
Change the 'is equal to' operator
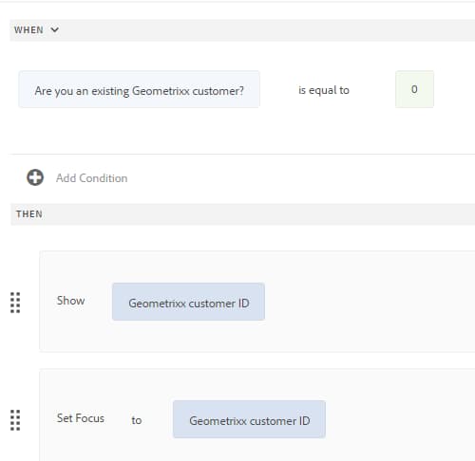(324, 90)
